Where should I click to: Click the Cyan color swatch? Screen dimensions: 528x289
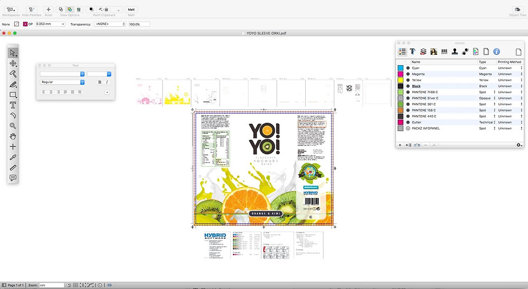click(400, 68)
